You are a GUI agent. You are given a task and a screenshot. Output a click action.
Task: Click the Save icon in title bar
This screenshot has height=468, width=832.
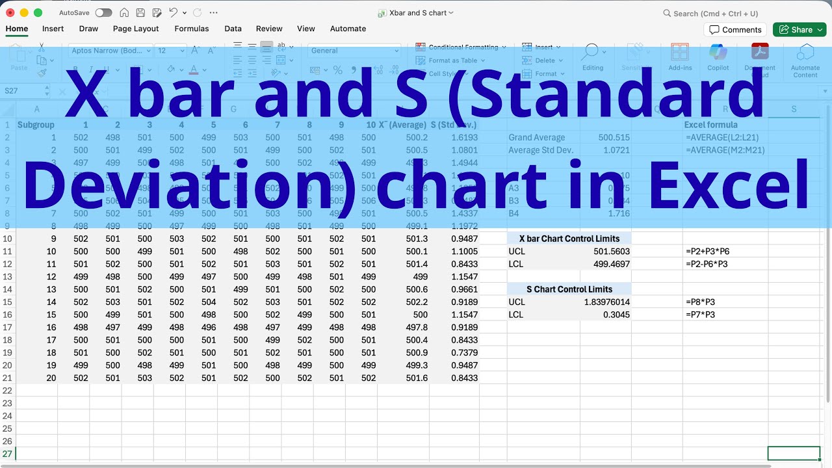point(140,13)
